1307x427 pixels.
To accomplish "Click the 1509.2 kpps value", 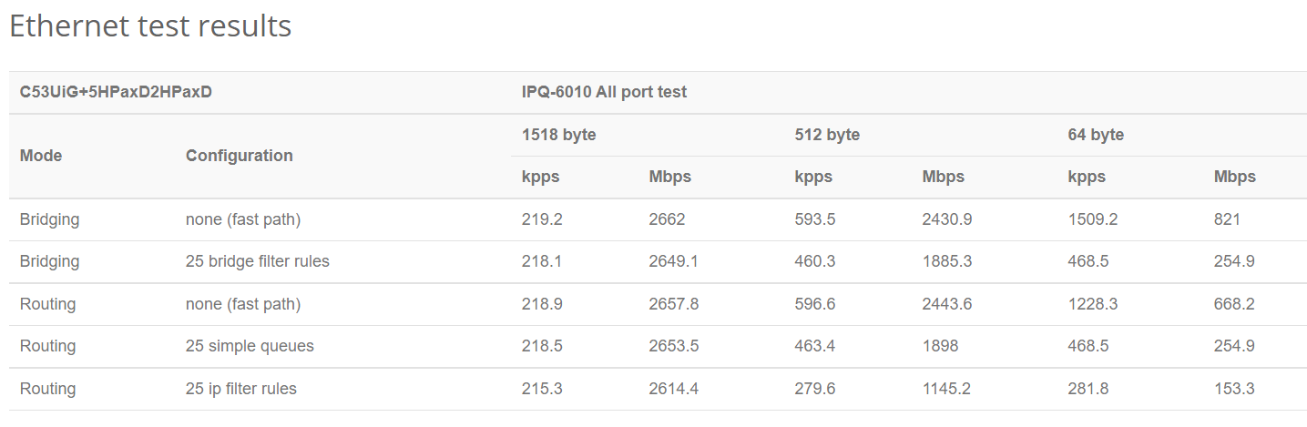I will point(1091,219).
